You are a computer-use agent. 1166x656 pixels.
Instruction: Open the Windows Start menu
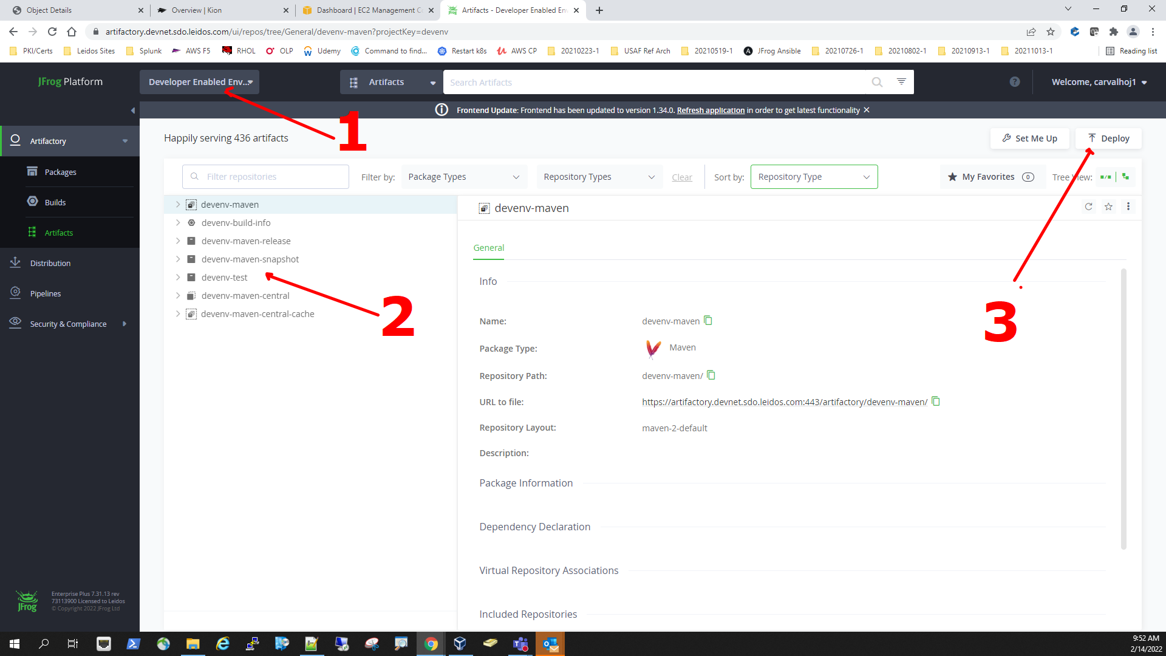pyautogui.click(x=15, y=644)
